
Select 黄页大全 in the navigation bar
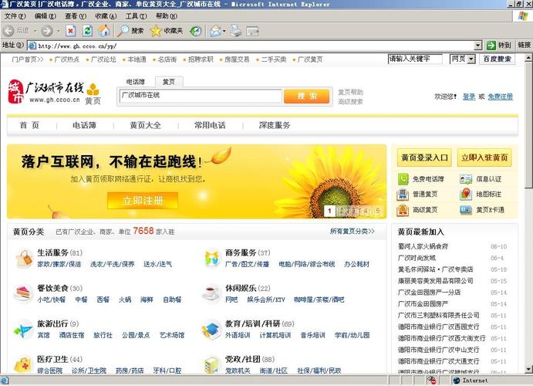145,125
